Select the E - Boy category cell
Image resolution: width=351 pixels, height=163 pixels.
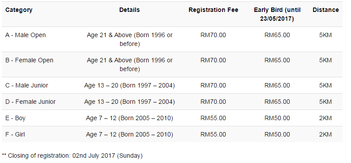15,118
